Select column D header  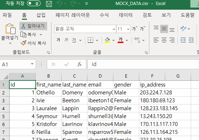coord(100,76)
